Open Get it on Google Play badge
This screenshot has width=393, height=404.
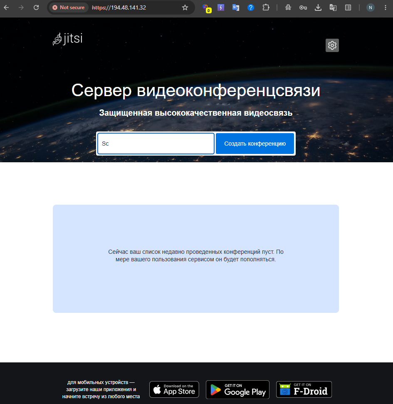(x=237, y=389)
